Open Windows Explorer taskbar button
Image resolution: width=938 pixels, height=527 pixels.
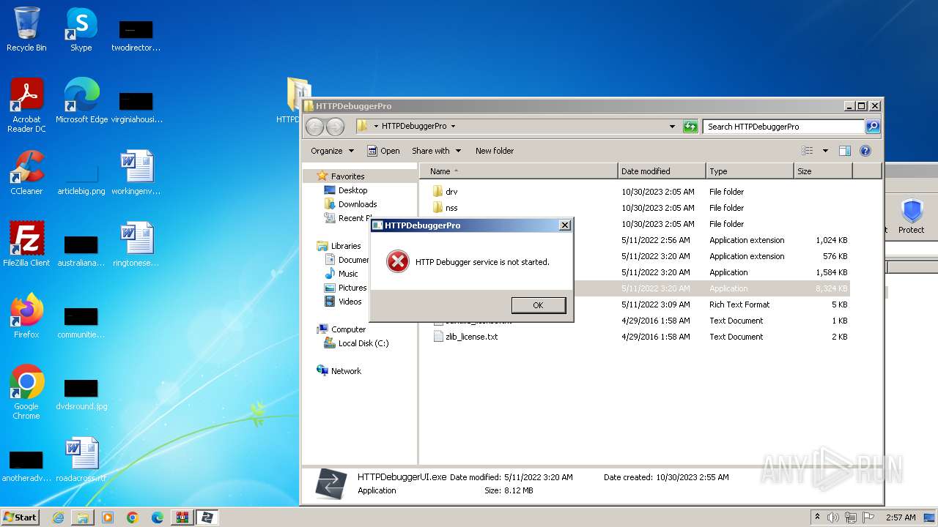83,517
